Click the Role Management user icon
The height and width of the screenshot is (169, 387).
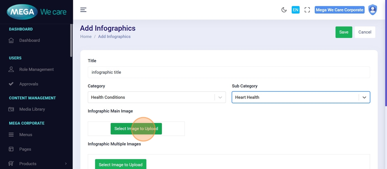(x=11, y=69)
